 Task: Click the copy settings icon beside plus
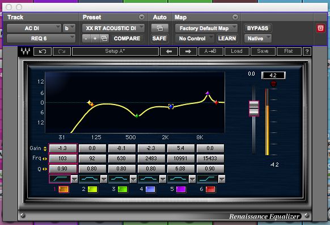[x=104, y=39]
